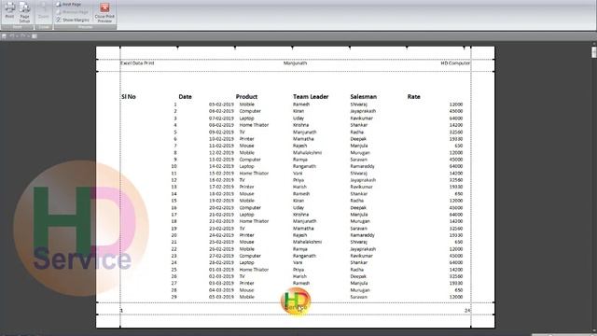Select column marker between Salesman and Rate
Image resolution: width=597 pixels, height=336 pixels.
pos(407,48)
